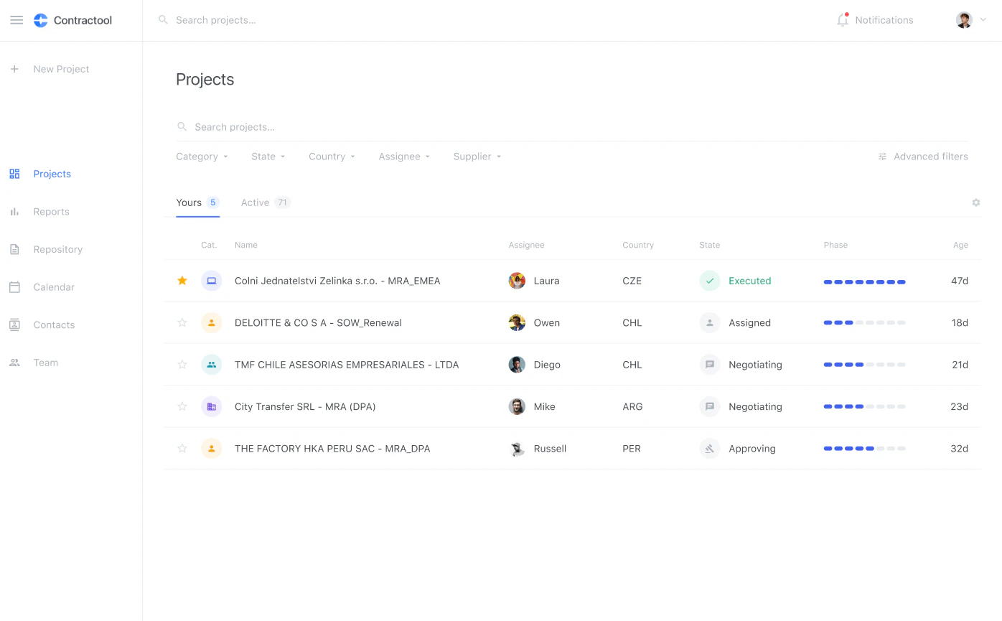1002x621 pixels.
Task: Open Advanced filters
Action: [x=923, y=156]
